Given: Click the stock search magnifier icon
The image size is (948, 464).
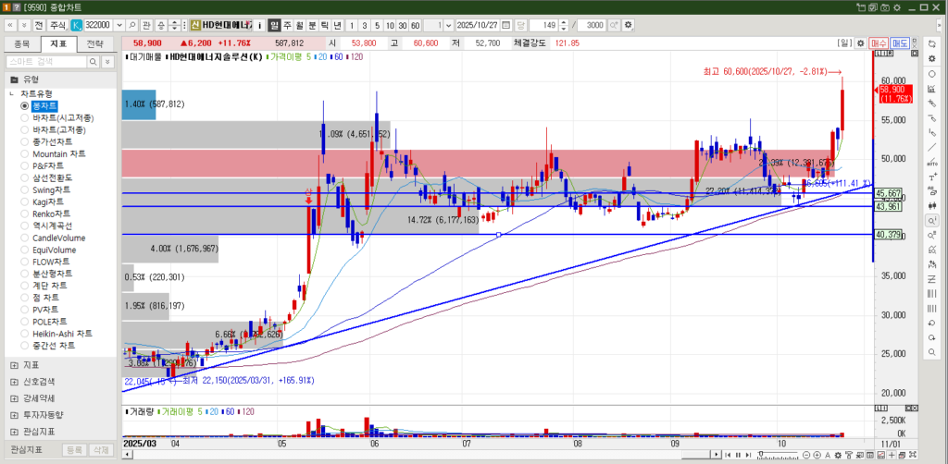Looking at the screenshot, I should coord(132,24).
